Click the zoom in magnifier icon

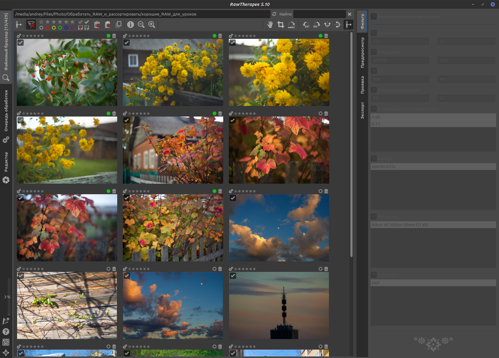[152, 25]
